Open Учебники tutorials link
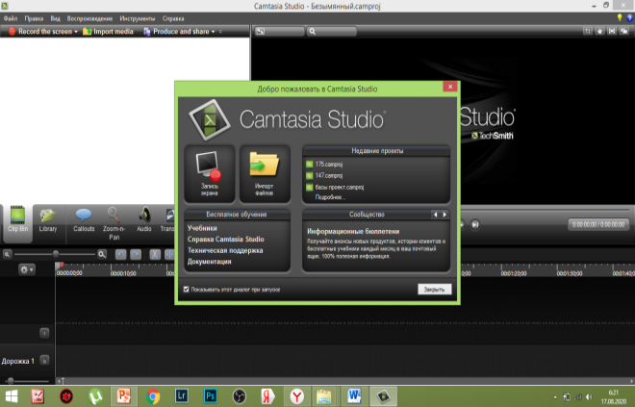Screen dimensions: 635x407 (x=202, y=228)
